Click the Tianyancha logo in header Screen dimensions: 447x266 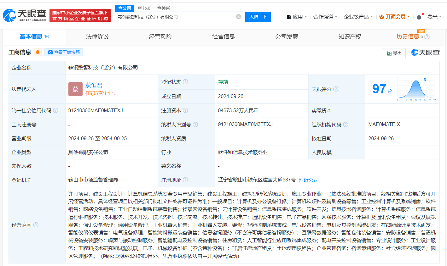click(x=25, y=15)
